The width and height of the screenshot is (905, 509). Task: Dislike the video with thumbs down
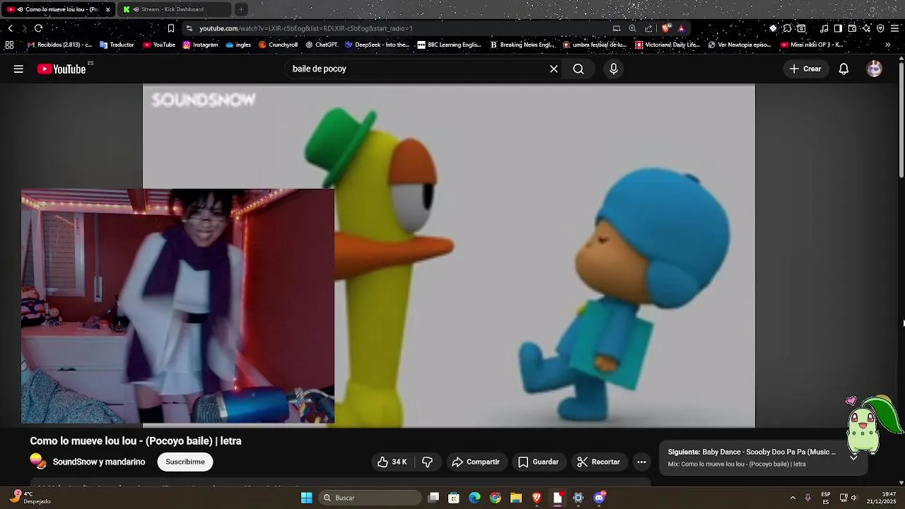(427, 462)
